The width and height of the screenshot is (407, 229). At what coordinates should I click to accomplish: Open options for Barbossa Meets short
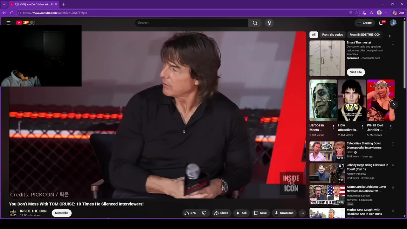click(x=333, y=127)
